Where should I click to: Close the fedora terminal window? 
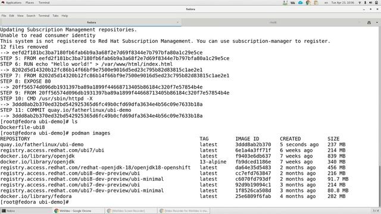click(377, 10)
